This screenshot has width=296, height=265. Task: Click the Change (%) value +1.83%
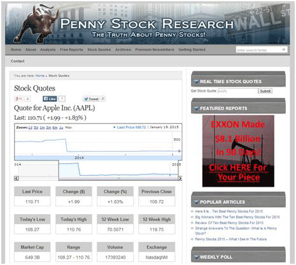(x=115, y=202)
